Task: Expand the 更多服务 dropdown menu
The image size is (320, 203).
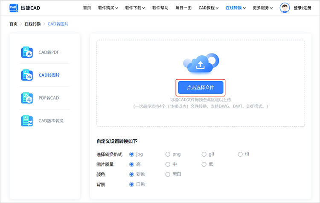Action: click(x=263, y=8)
